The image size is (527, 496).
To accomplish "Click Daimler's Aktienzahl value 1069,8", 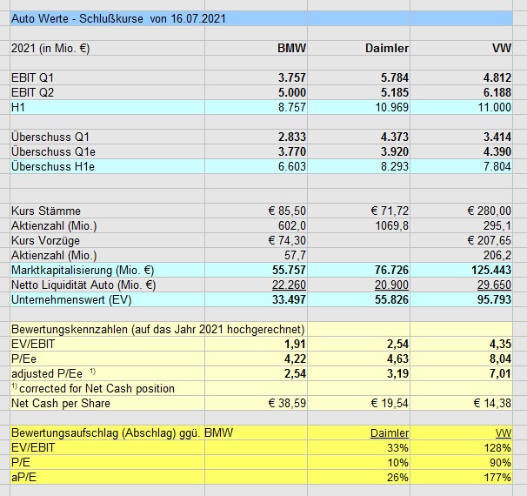I will click(390, 225).
